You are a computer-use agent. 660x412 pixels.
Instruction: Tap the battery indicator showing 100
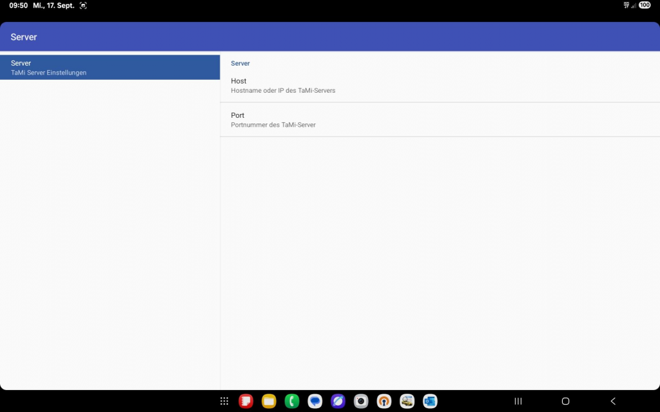pyautogui.click(x=645, y=5)
